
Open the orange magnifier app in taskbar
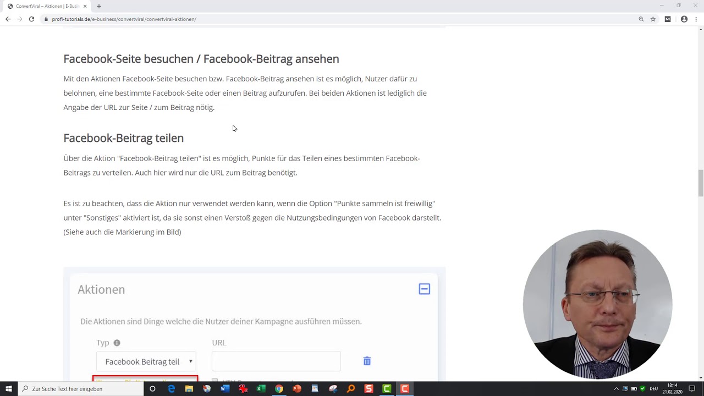point(351,388)
